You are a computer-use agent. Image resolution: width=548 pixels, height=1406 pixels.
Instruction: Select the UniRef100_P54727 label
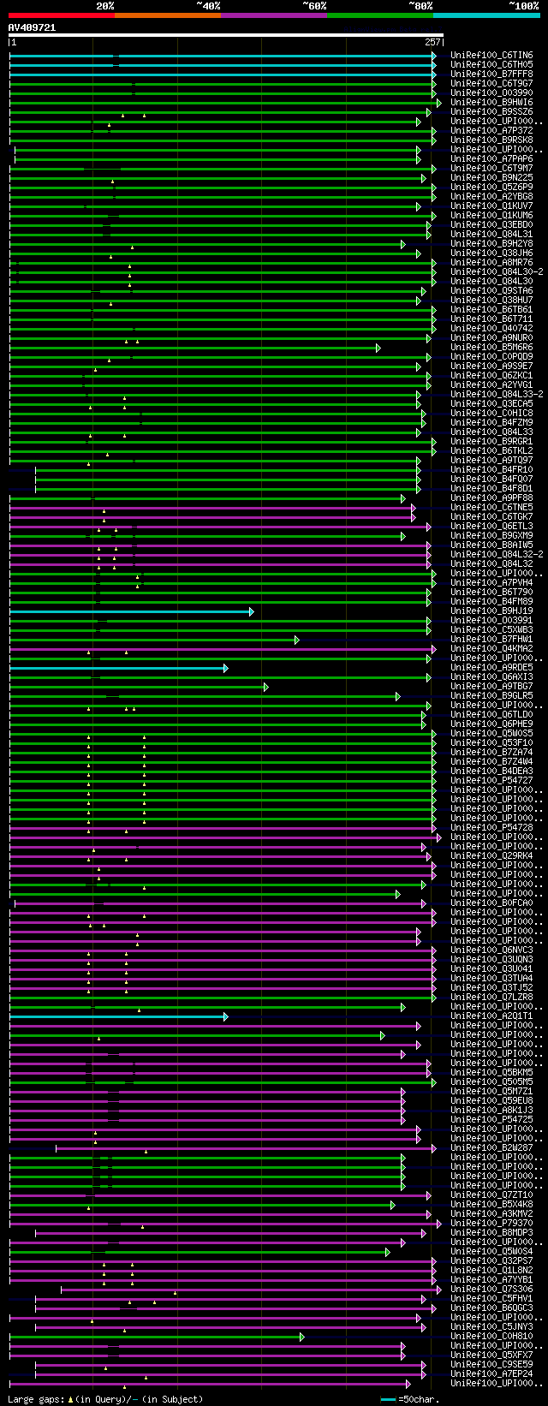tap(491, 781)
